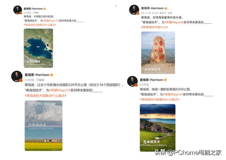Open bottom-left post profile avatar

[17, 76]
